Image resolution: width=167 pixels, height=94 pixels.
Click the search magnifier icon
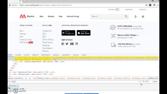126,16
